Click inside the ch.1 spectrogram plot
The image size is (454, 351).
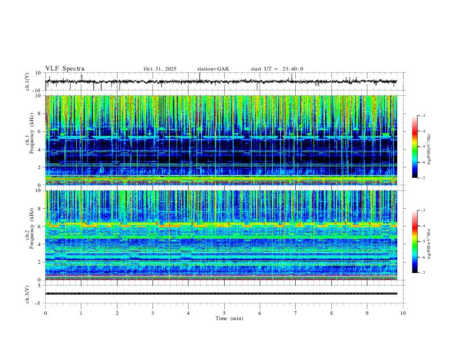221,140
